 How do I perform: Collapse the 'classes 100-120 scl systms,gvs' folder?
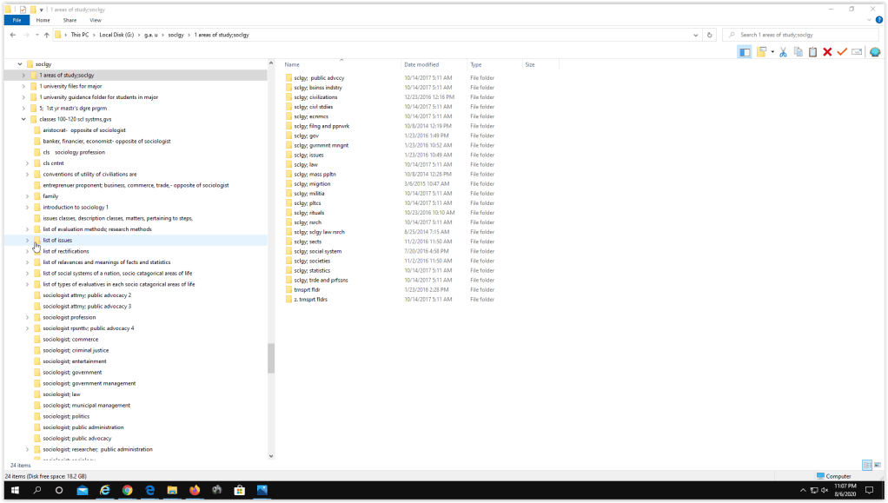[23, 119]
